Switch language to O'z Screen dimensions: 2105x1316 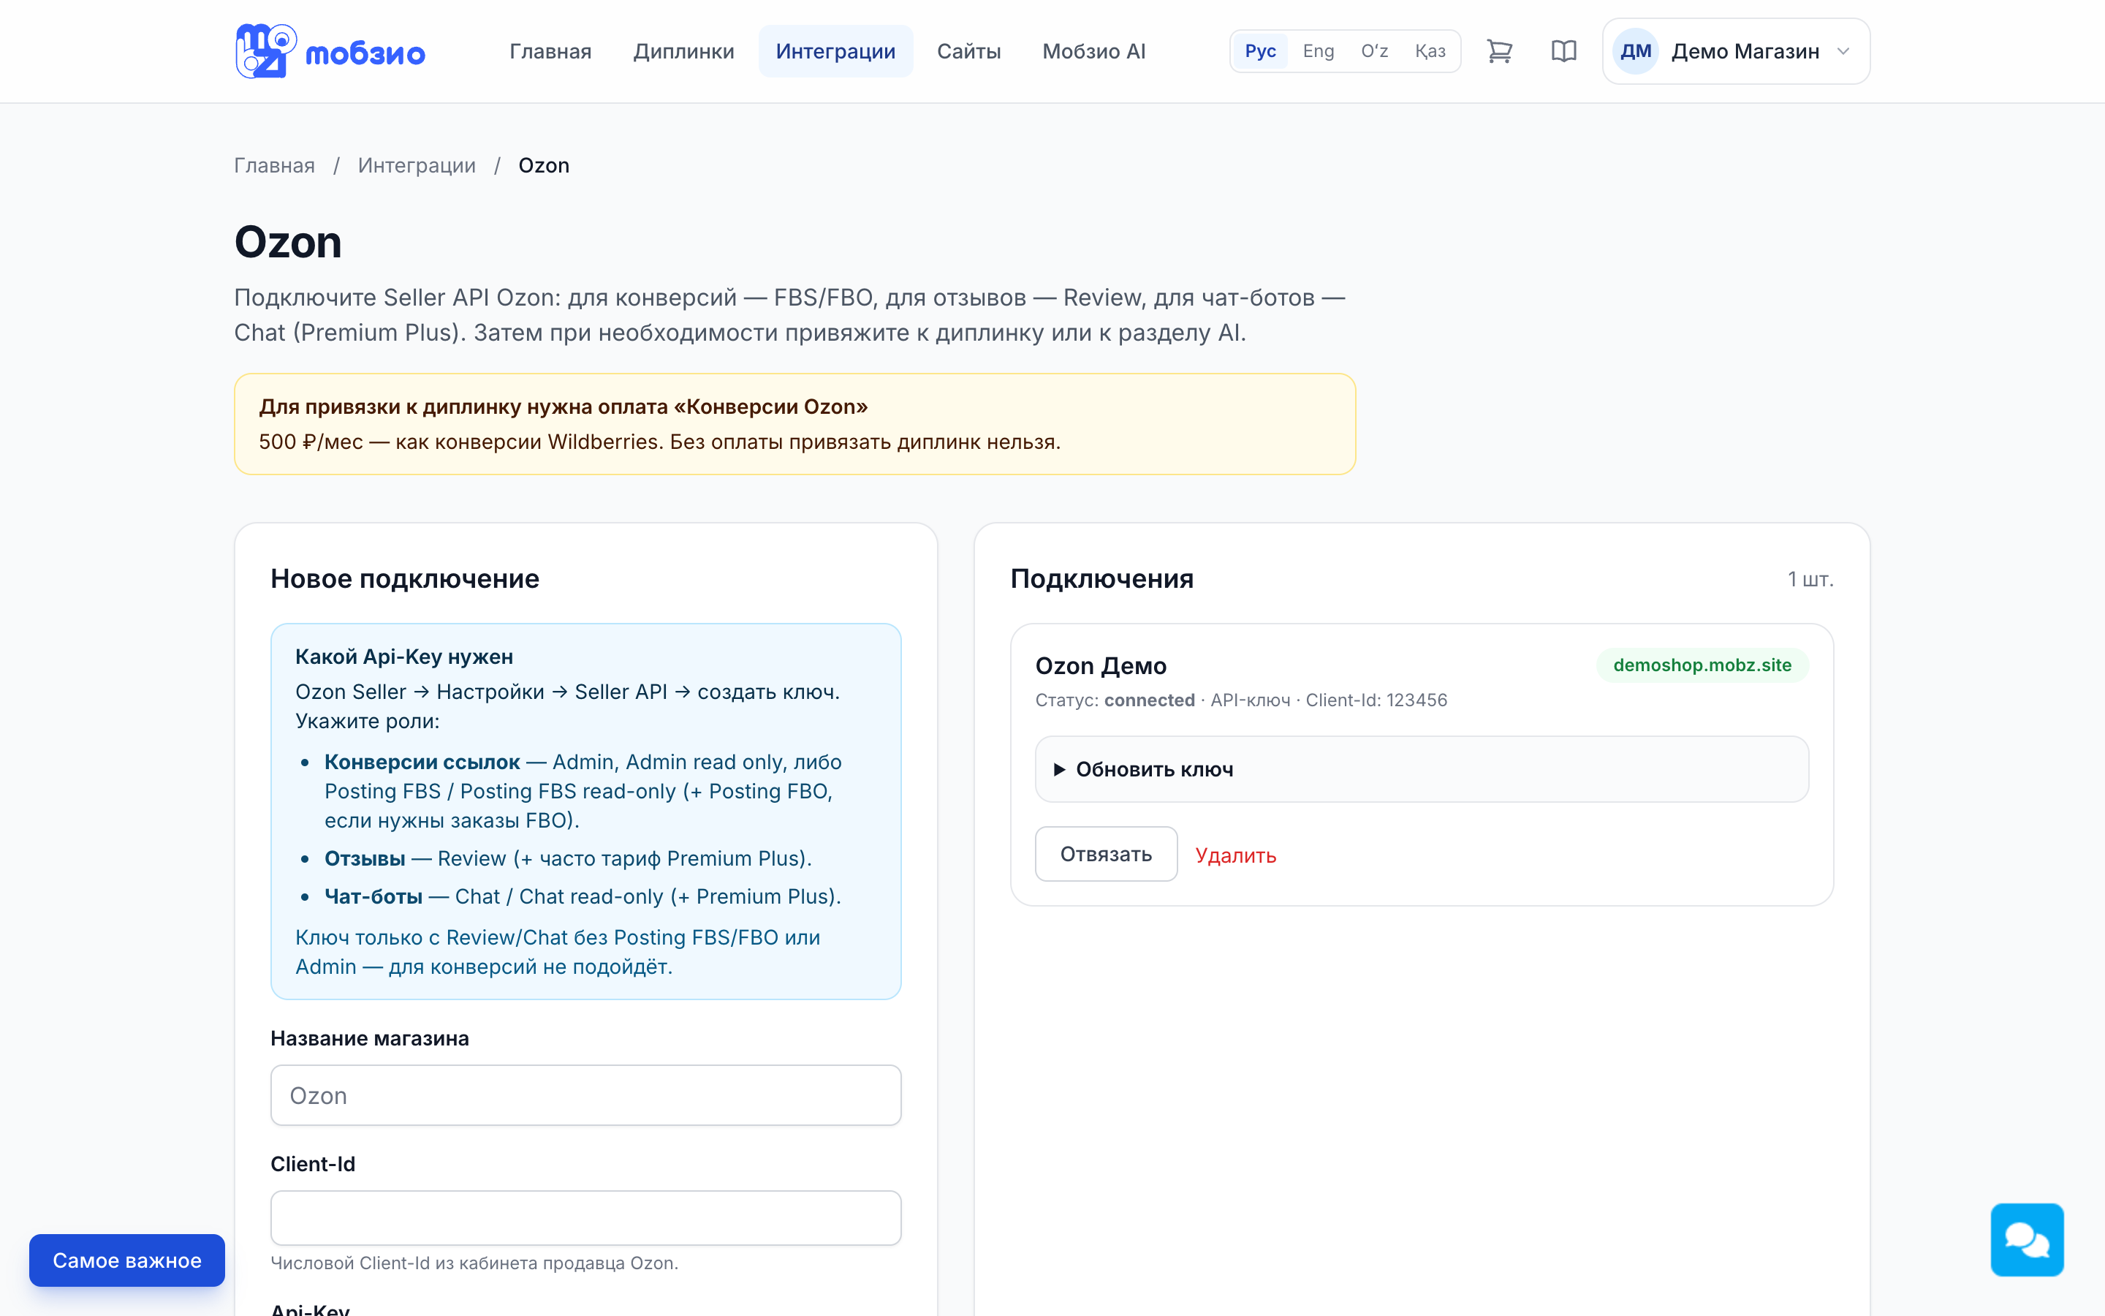[1374, 51]
